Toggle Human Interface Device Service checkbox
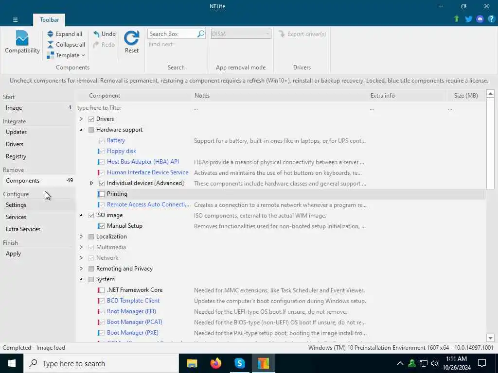Image resolution: width=498 pixels, height=373 pixels. (x=102, y=172)
